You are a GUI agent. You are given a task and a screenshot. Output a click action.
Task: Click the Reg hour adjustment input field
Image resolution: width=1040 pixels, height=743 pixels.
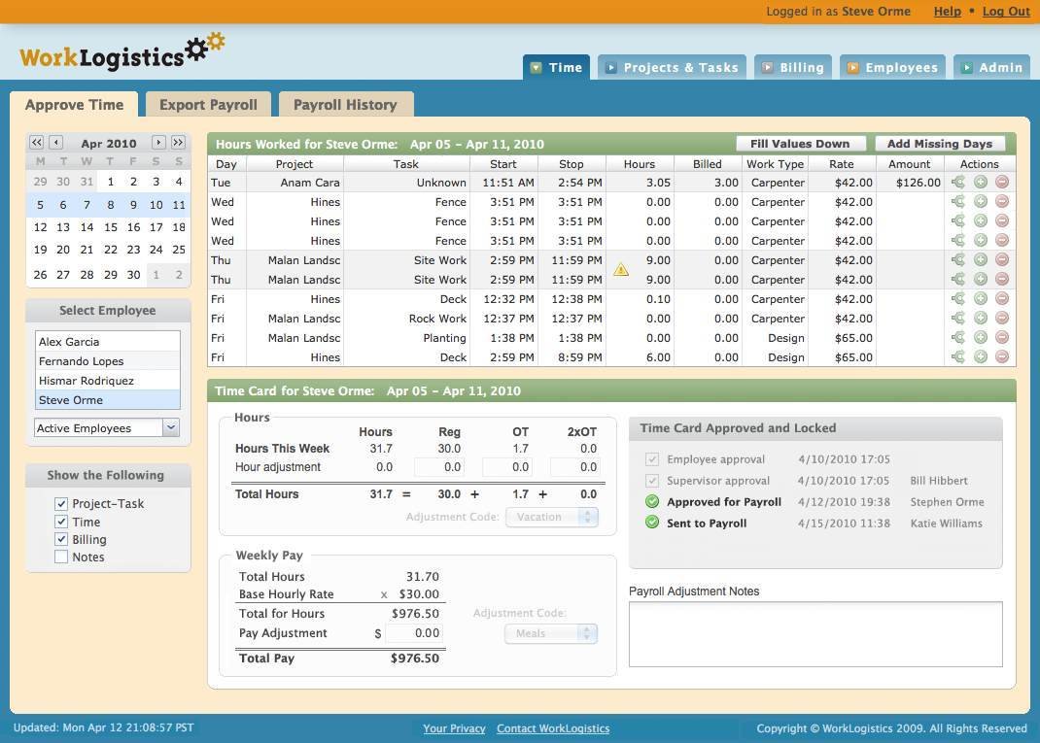click(x=438, y=466)
